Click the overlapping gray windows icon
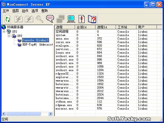Viewport: 164px width, 123px height. coord(61,19)
